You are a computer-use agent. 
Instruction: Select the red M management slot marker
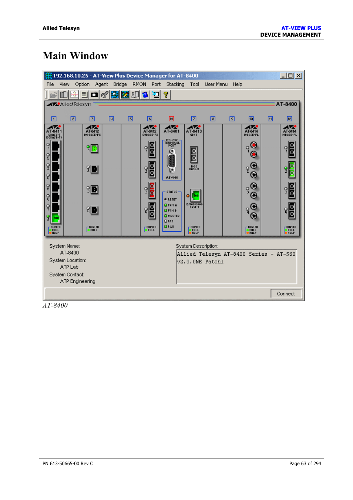point(171,119)
